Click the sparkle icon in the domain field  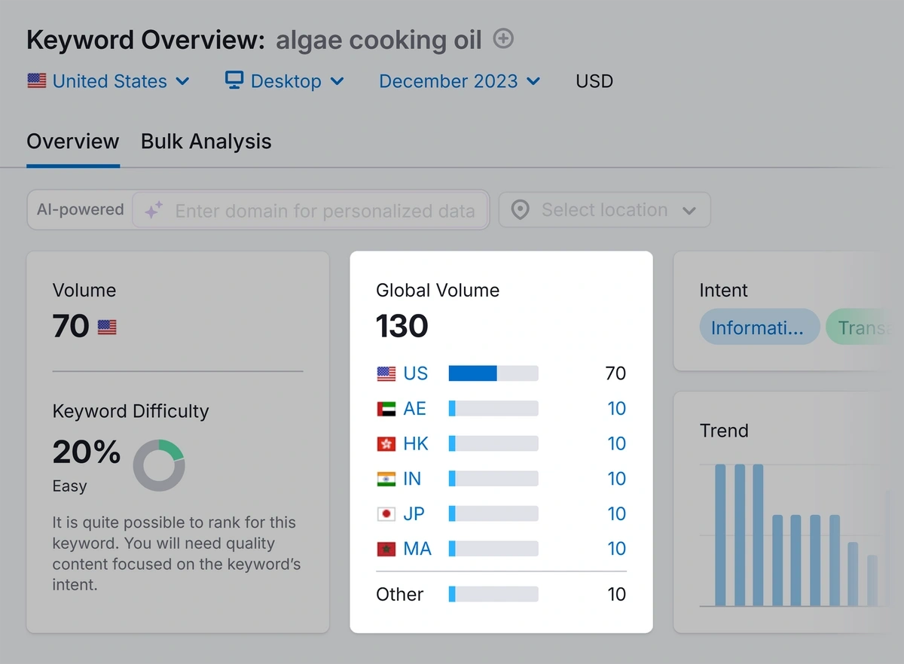(x=154, y=211)
